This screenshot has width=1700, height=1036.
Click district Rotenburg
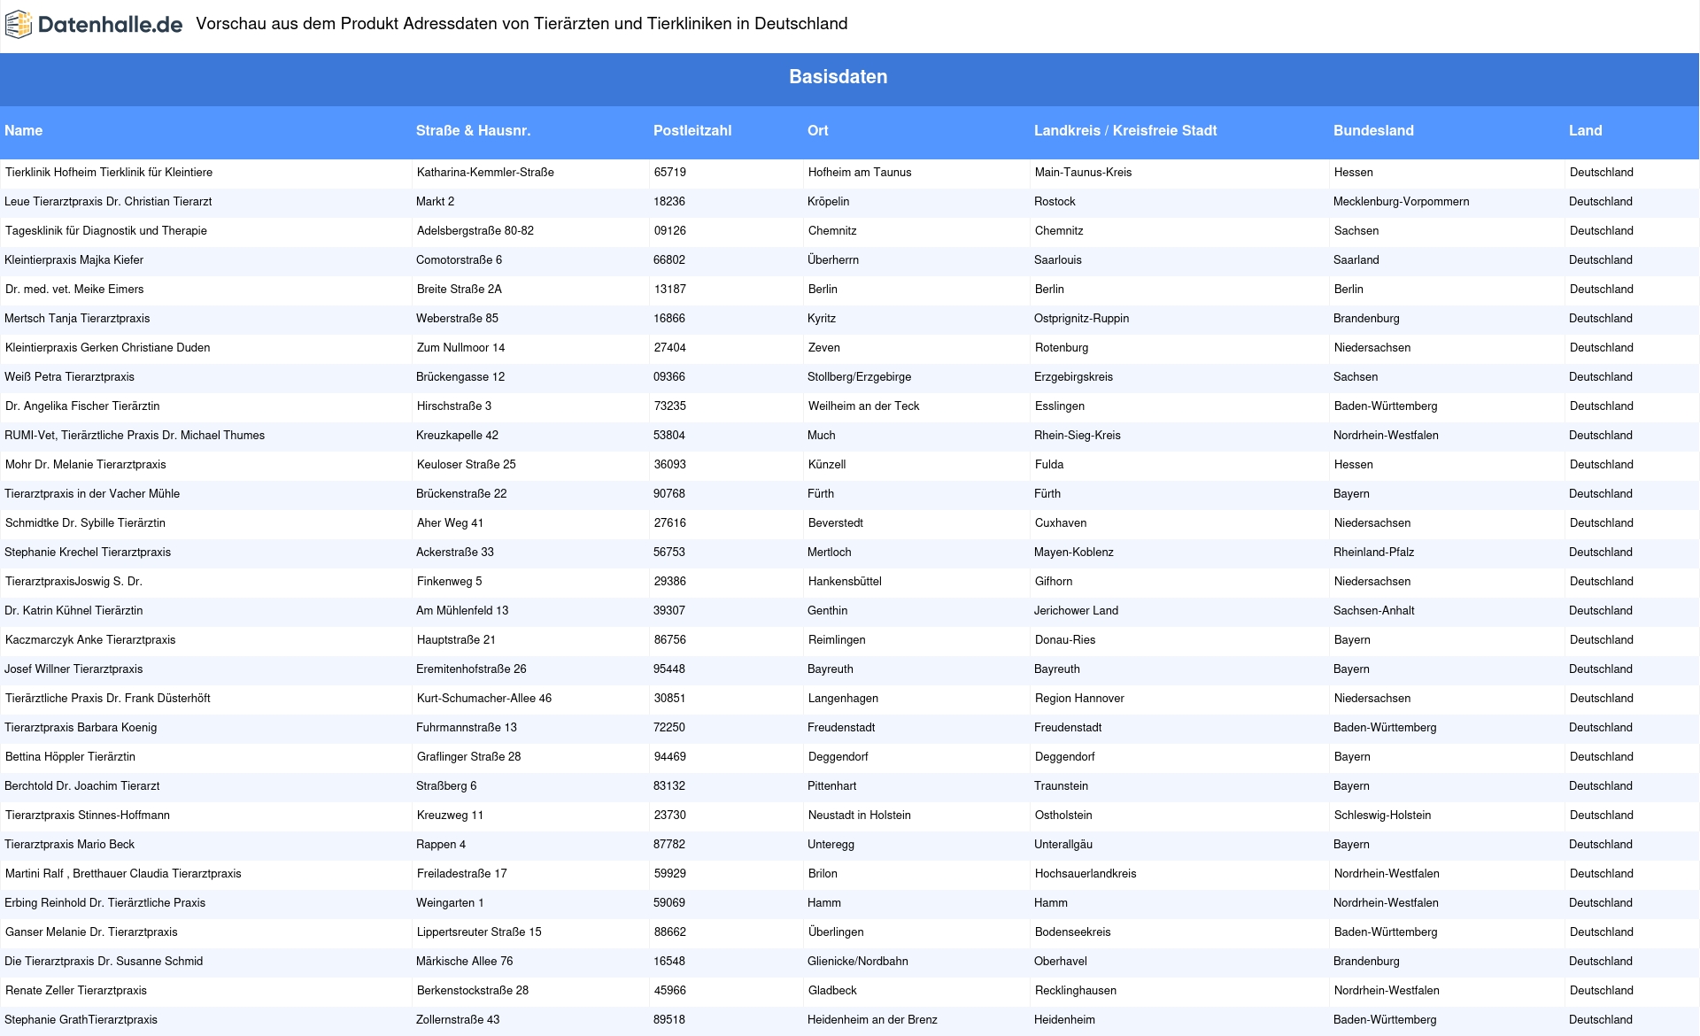tap(1062, 348)
